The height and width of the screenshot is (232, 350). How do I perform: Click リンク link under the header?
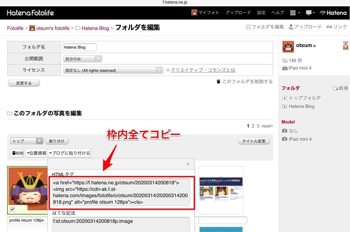coord(337,27)
